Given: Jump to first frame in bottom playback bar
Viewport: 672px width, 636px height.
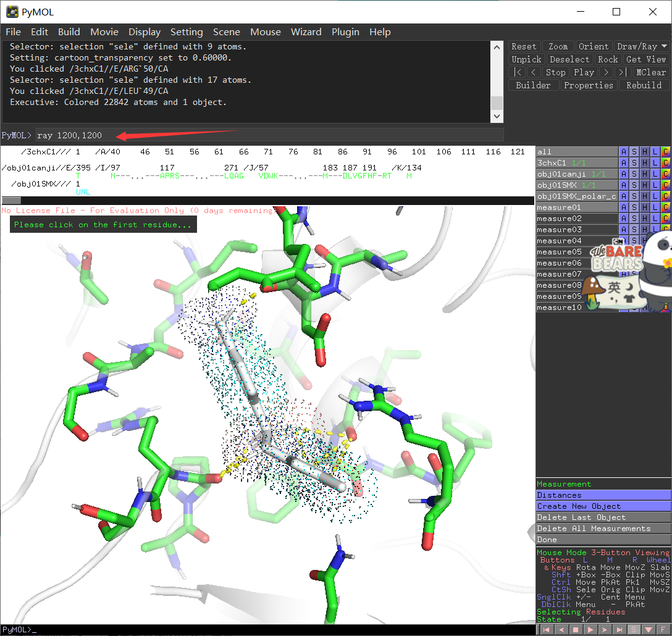Looking at the screenshot, I should (547, 630).
